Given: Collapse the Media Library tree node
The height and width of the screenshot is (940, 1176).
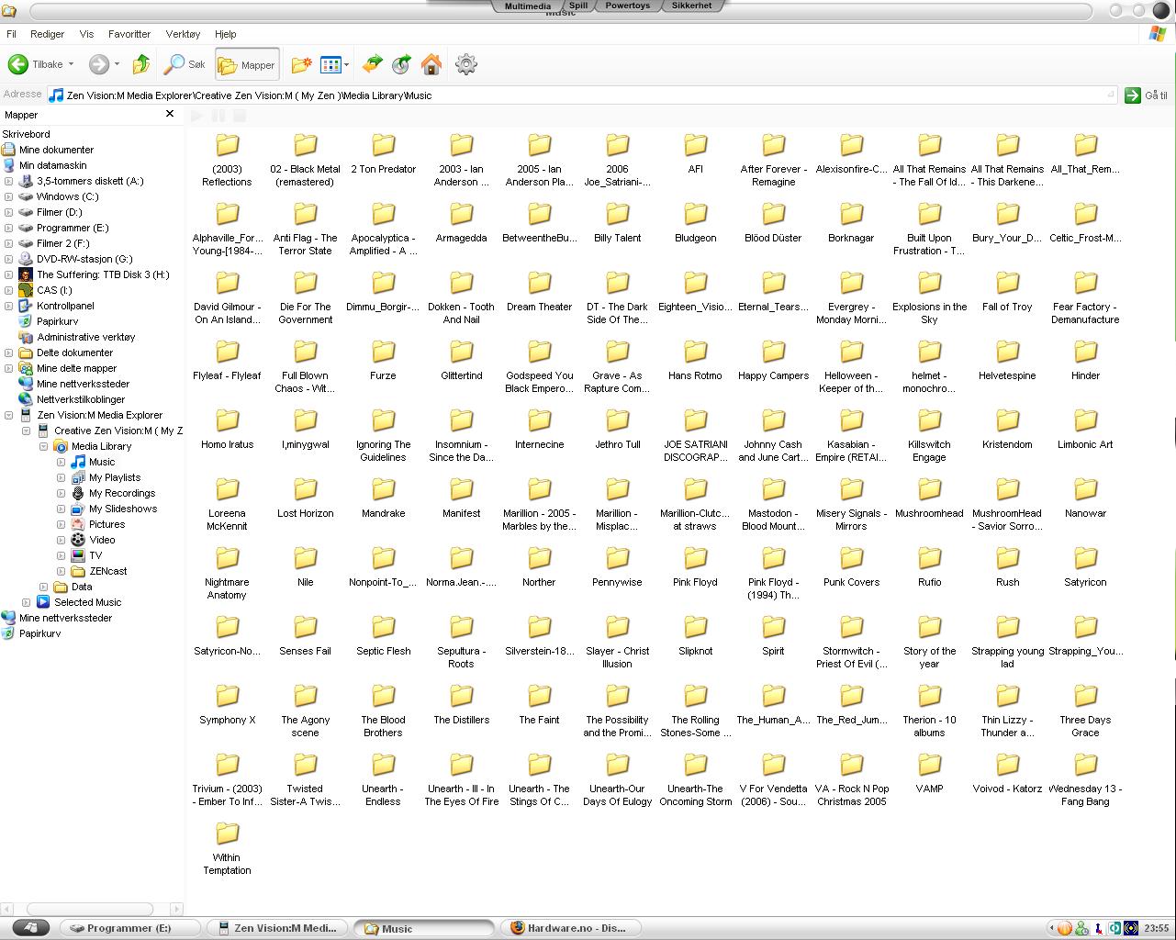Looking at the screenshot, I should (43, 446).
